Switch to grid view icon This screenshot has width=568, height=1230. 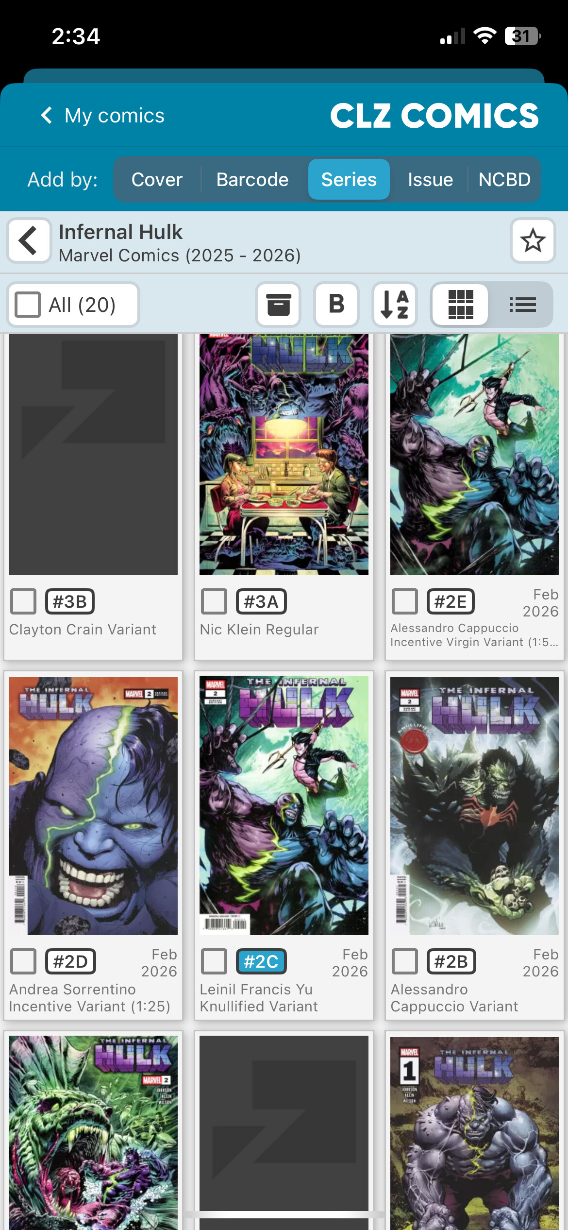click(x=460, y=305)
